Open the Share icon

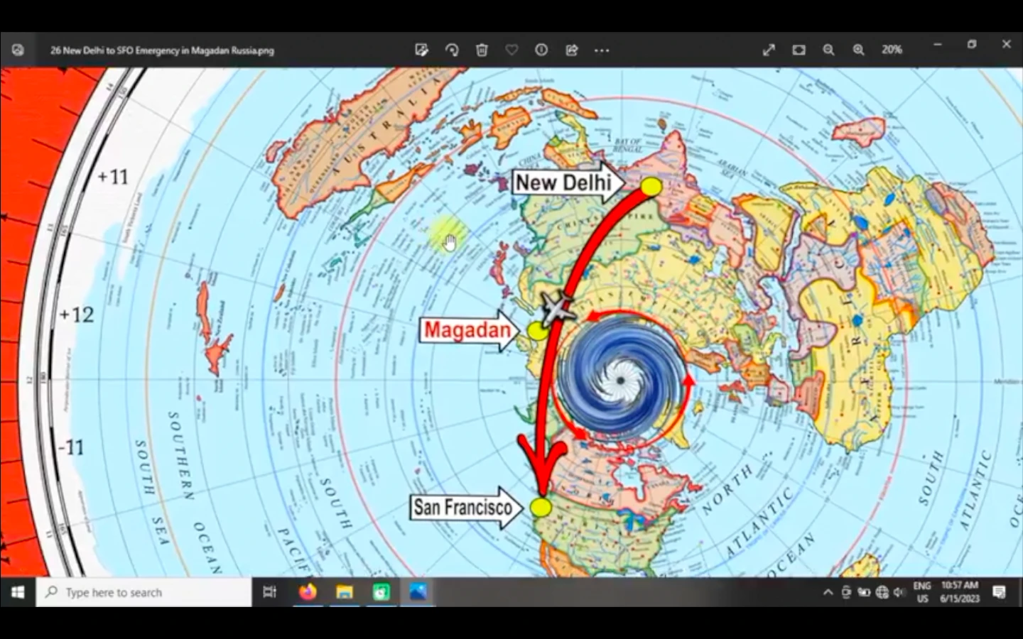coord(572,50)
